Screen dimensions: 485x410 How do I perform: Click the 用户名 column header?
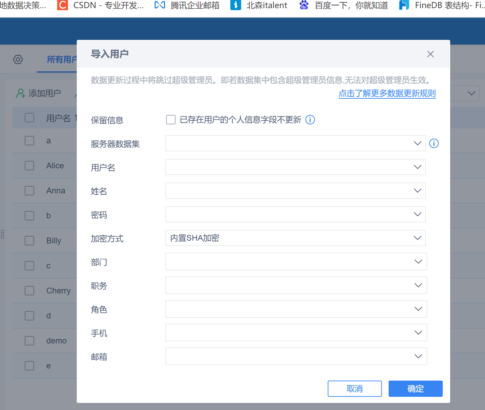(59, 118)
